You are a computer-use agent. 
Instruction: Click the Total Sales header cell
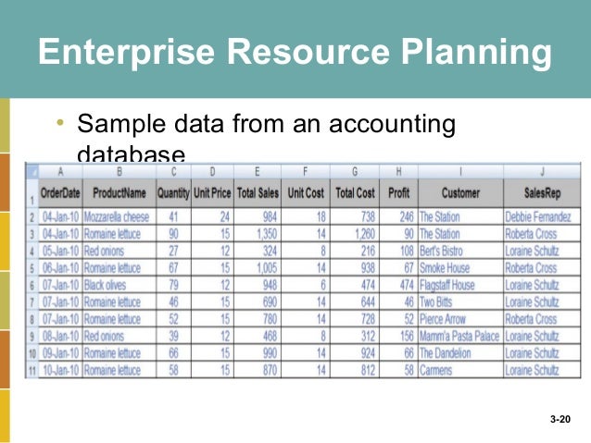click(x=258, y=193)
